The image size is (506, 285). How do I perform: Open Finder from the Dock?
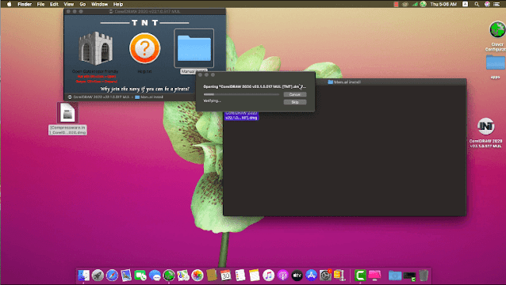pyautogui.click(x=83, y=275)
